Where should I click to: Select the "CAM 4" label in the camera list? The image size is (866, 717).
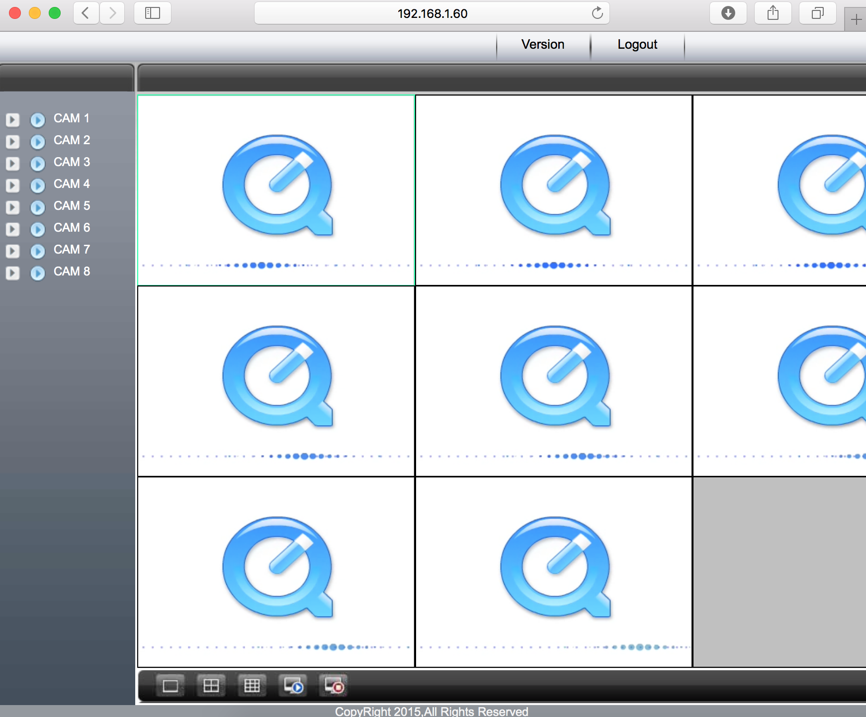[x=72, y=184]
